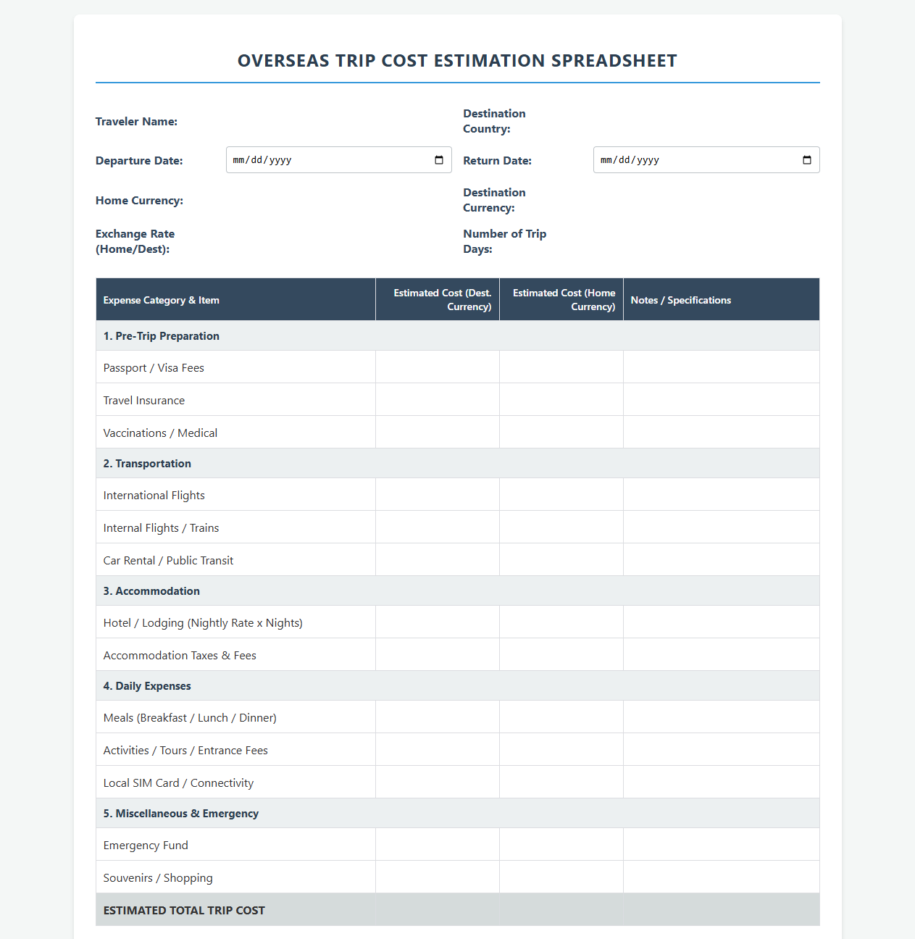The image size is (915, 939).
Task: Click Emergency Fund notes cell
Action: [722, 845]
